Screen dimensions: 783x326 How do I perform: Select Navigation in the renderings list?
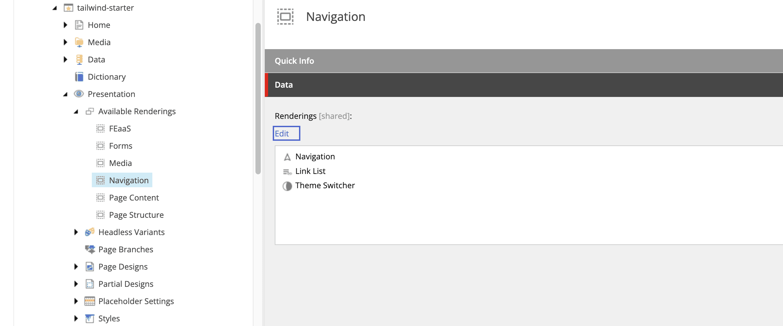[315, 157]
